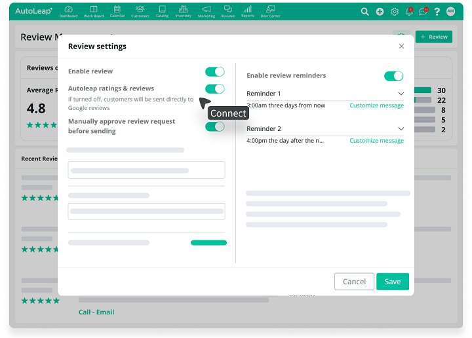Open the notifications bell icon
The width and height of the screenshot is (472, 338).
409,12
